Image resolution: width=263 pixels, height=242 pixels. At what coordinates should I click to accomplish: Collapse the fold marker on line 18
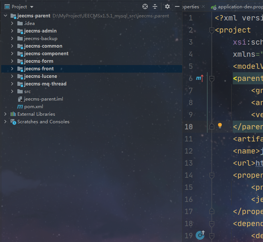coord(212,224)
